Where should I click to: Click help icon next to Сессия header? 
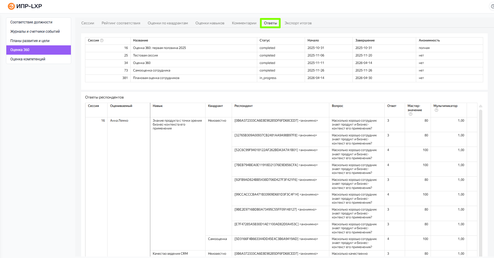point(102,41)
